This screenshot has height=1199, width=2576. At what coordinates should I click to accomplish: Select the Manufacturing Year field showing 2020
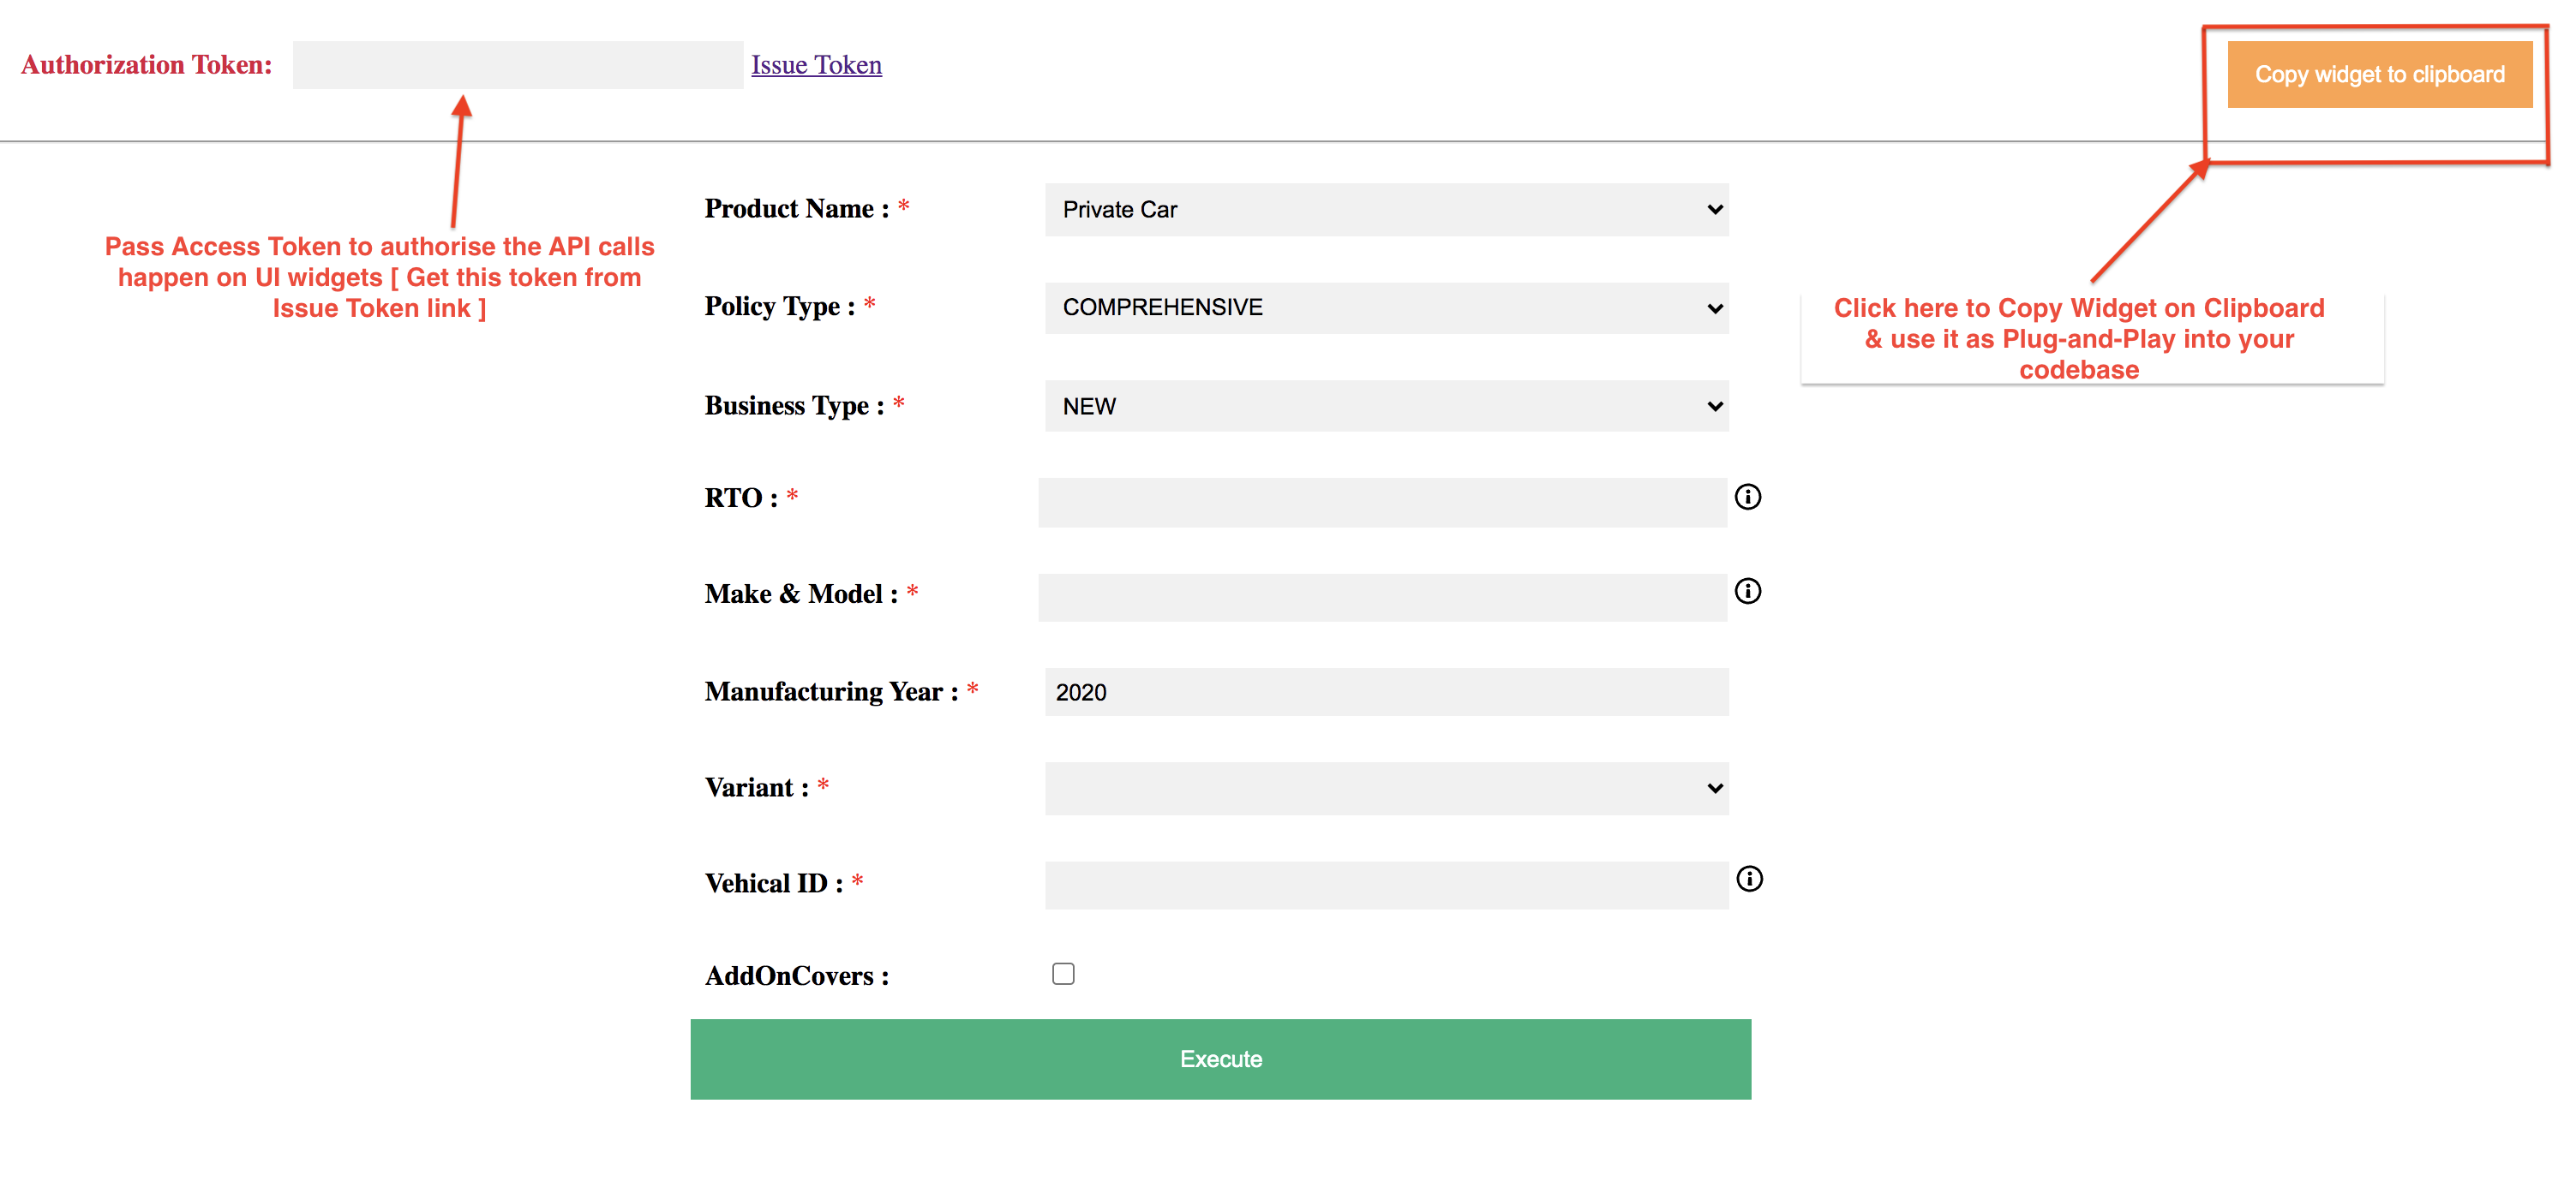[1386, 692]
